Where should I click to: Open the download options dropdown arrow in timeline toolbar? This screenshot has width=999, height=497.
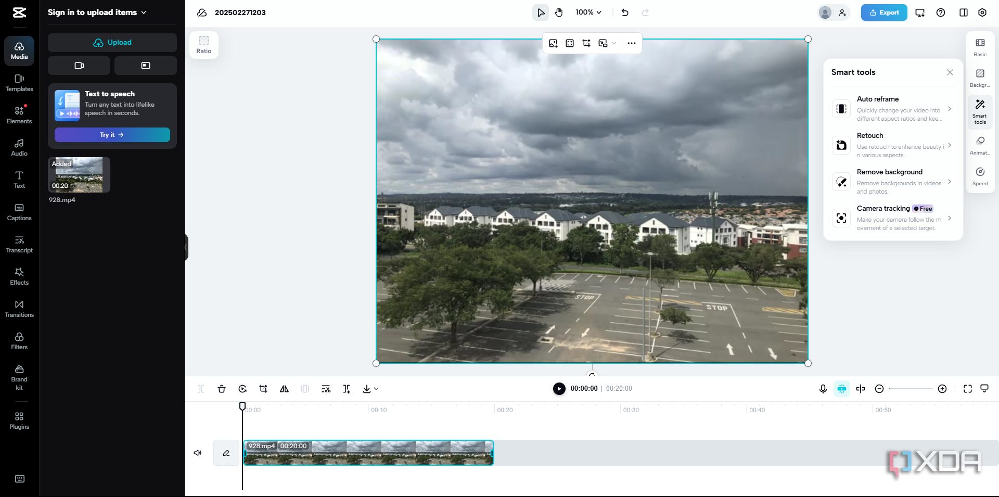point(376,389)
